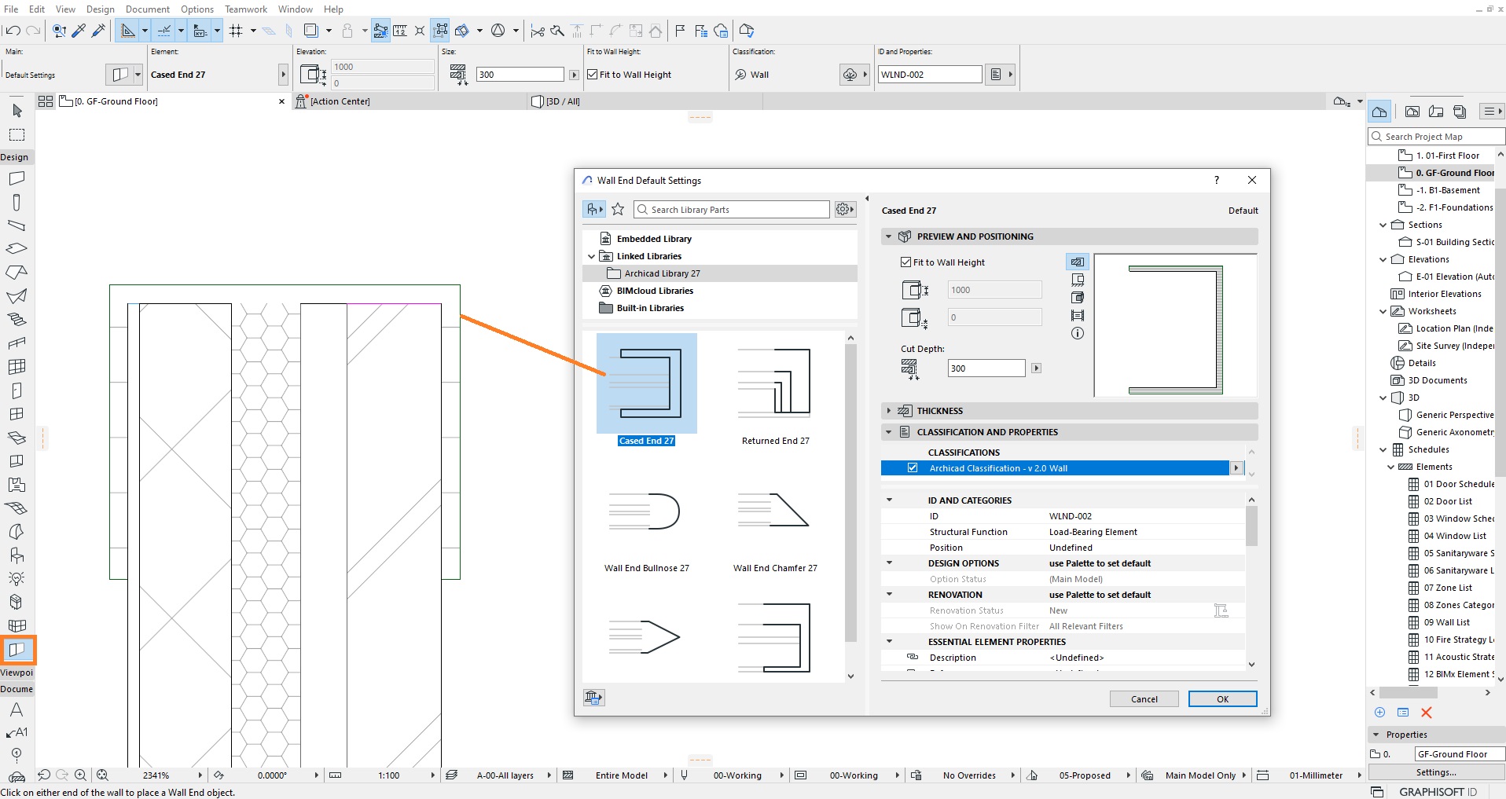Screen dimensions: 1506x799
Task: Confirm settings with the OK button
Action: (x=1221, y=698)
